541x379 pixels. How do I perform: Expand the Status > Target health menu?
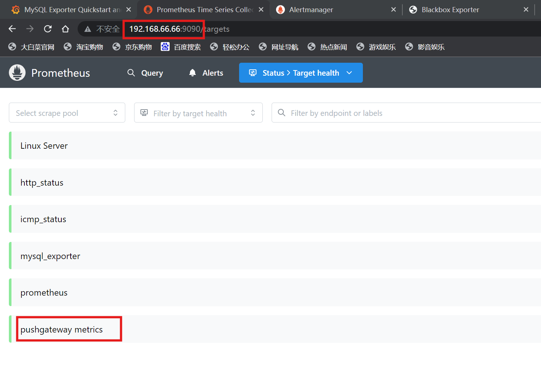[301, 73]
